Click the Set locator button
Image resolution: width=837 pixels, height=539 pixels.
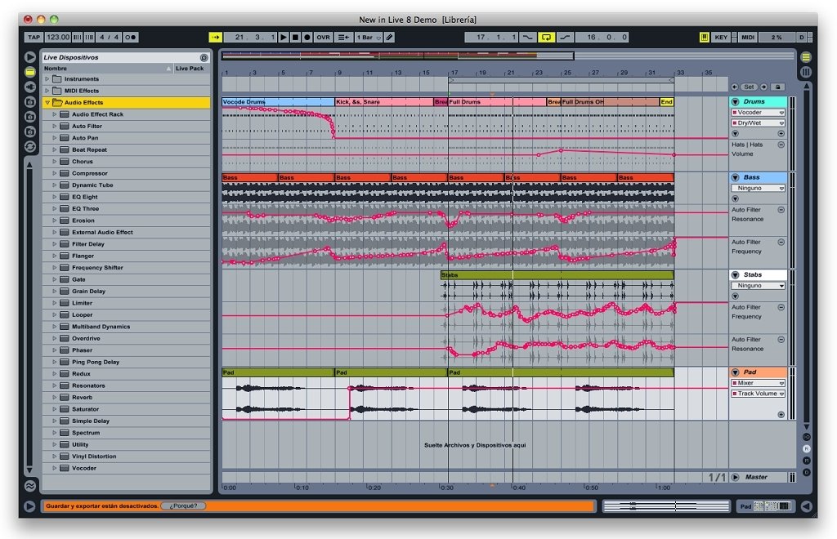[750, 87]
